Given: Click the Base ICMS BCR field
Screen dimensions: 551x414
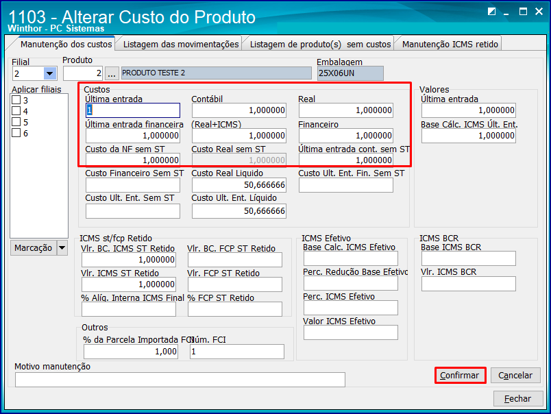Looking at the screenshot, I should [x=469, y=258].
